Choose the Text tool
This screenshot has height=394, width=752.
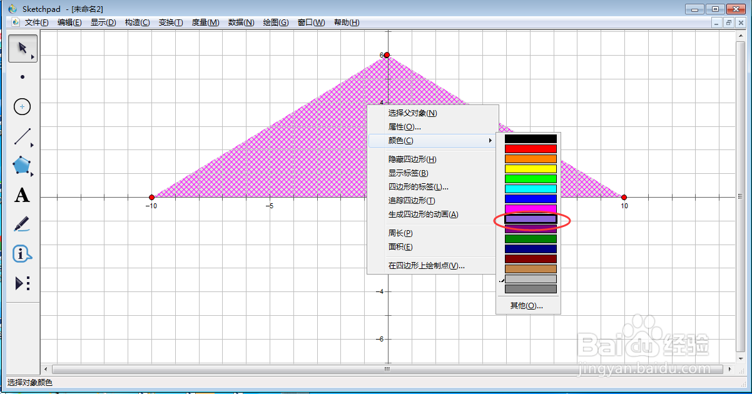(x=22, y=196)
